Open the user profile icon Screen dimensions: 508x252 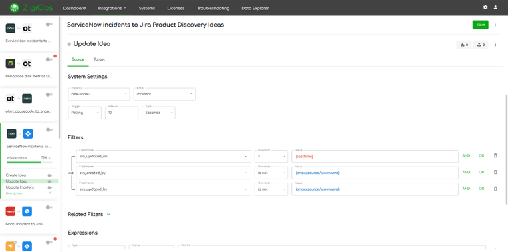[495, 7]
